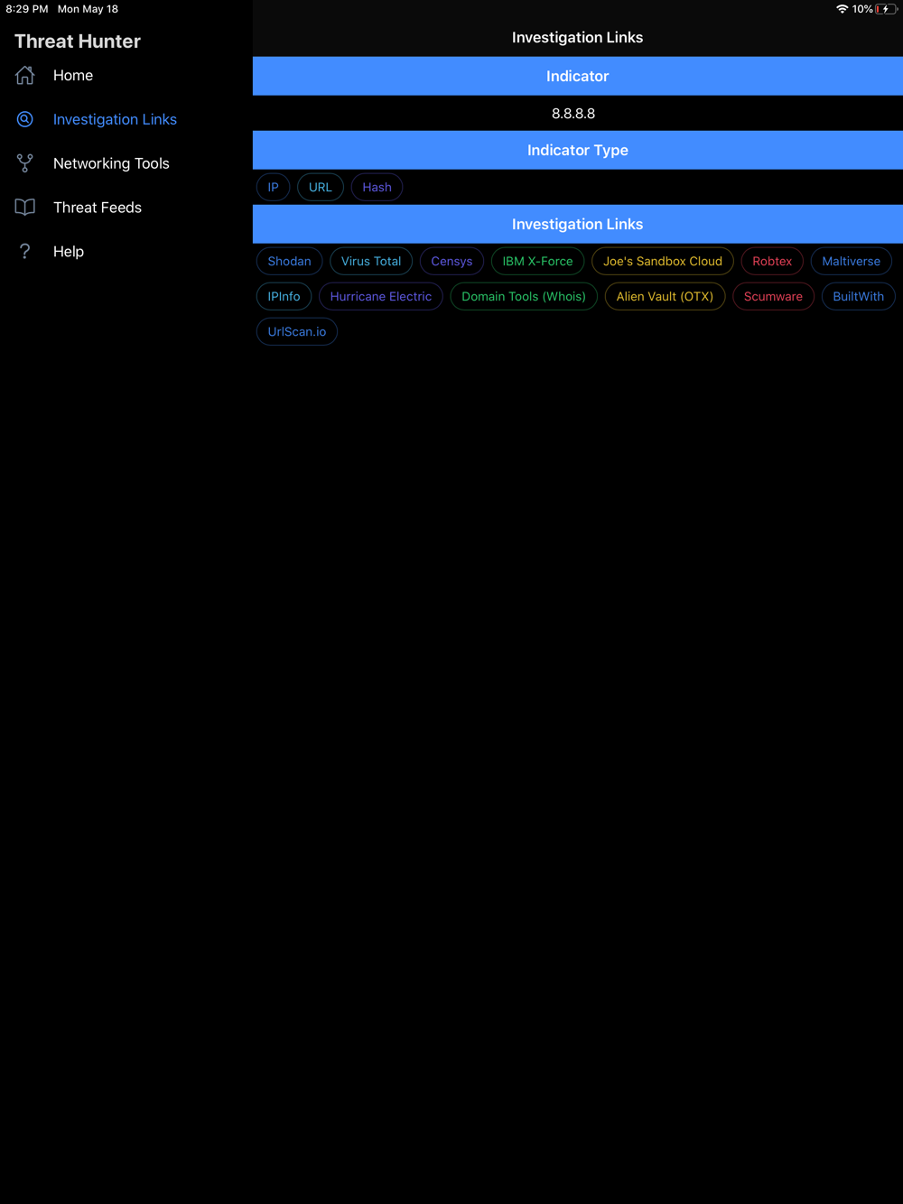Select the IP indicator type
The image size is (903, 1204).
[273, 187]
